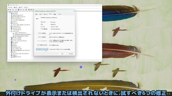Image resolution: width=172 pixels, height=96 pixels.
Task: Click the drive icon in the properties dialog
Action: click(37, 19)
